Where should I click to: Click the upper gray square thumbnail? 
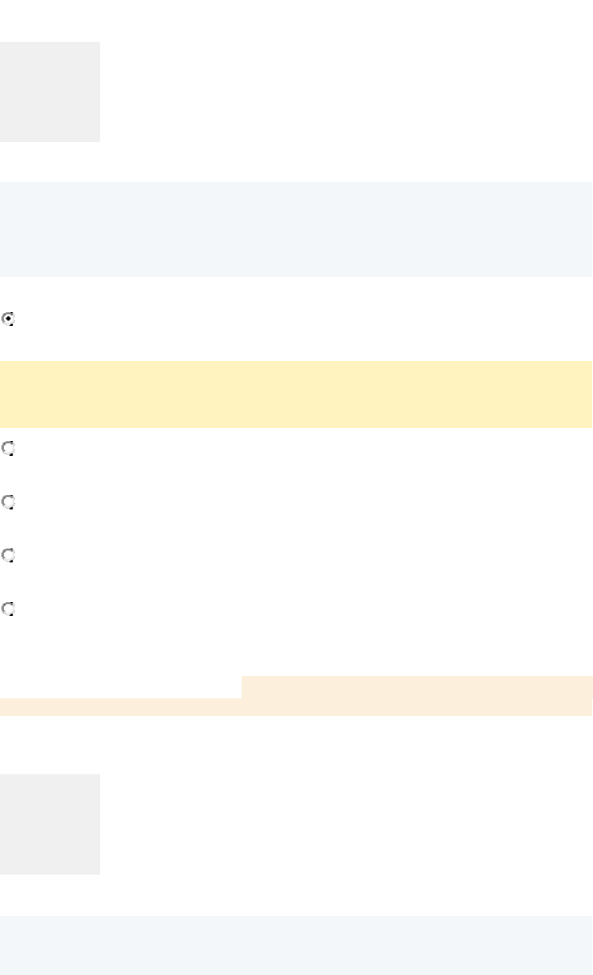[x=50, y=92]
